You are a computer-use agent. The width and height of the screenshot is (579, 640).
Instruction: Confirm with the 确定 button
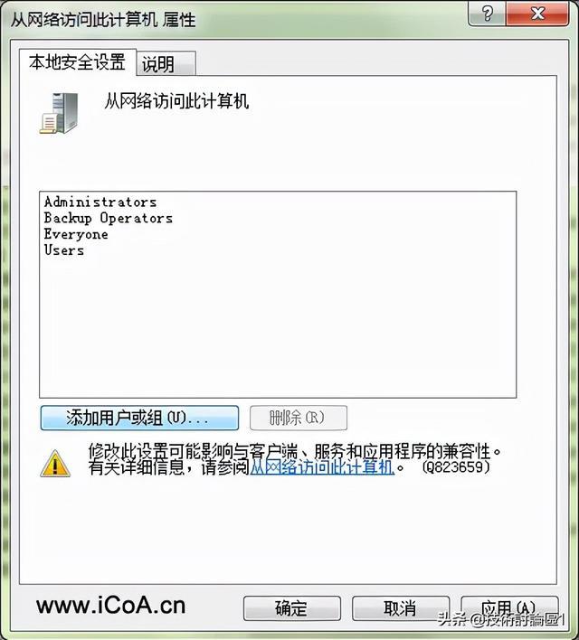(291, 608)
